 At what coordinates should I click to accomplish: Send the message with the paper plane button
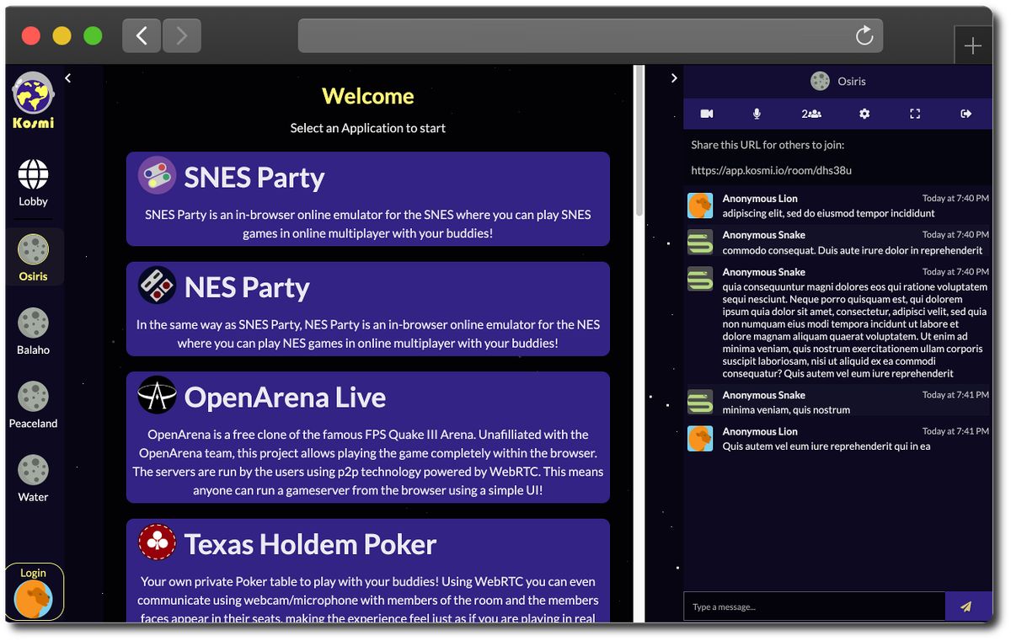click(x=966, y=606)
